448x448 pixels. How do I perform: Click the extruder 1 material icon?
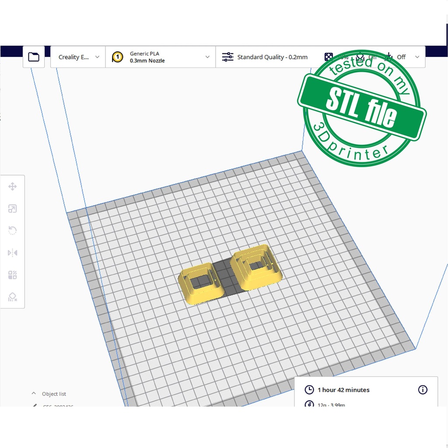pyautogui.click(x=117, y=57)
